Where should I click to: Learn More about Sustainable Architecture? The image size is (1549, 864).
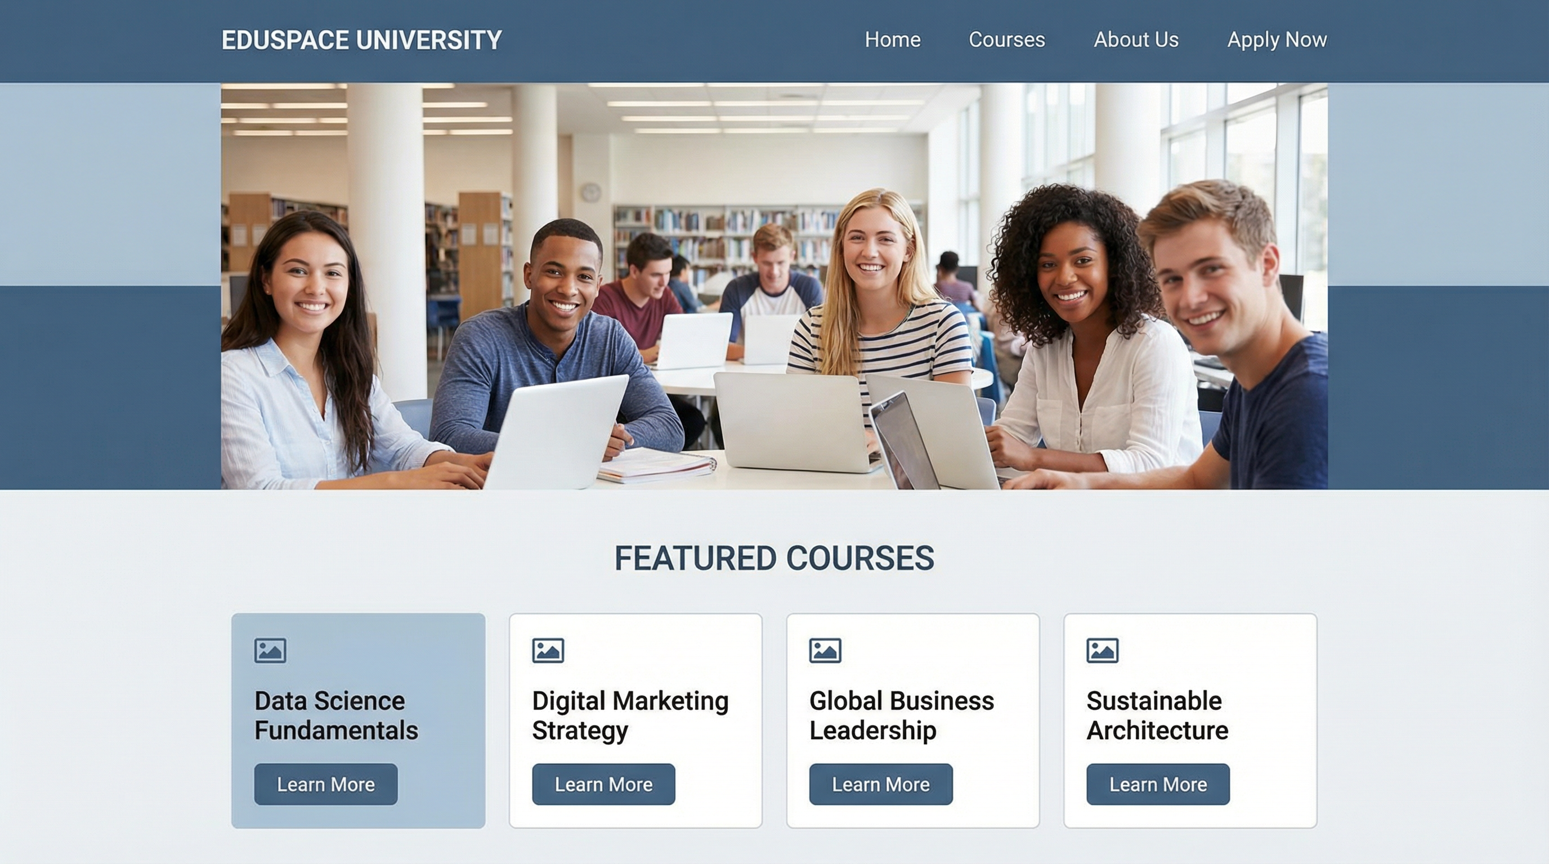[x=1158, y=784]
